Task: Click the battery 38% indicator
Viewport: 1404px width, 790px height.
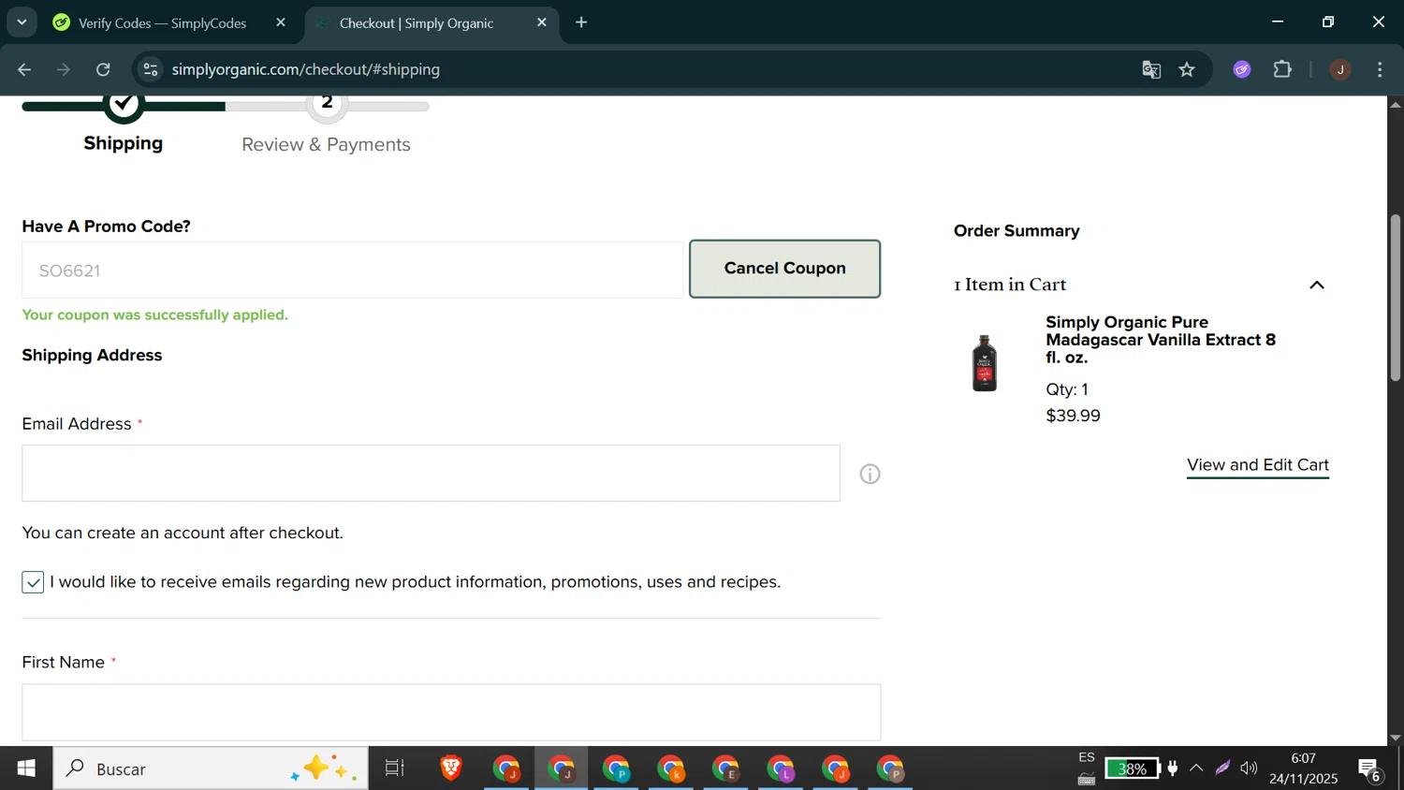Action: 1133,768
